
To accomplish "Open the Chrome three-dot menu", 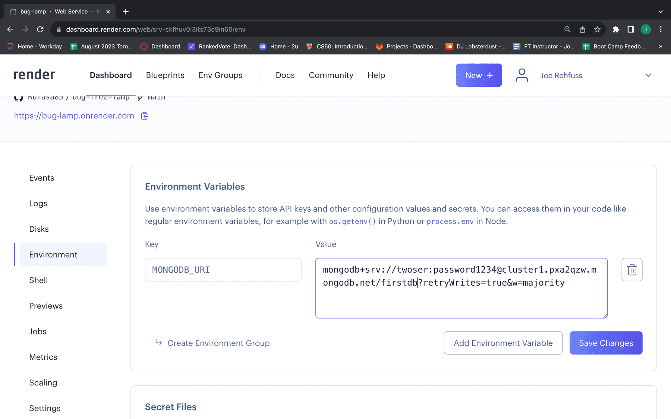I will point(661,29).
